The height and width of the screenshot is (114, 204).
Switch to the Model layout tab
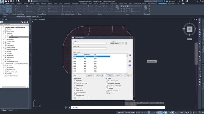click(4, 110)
